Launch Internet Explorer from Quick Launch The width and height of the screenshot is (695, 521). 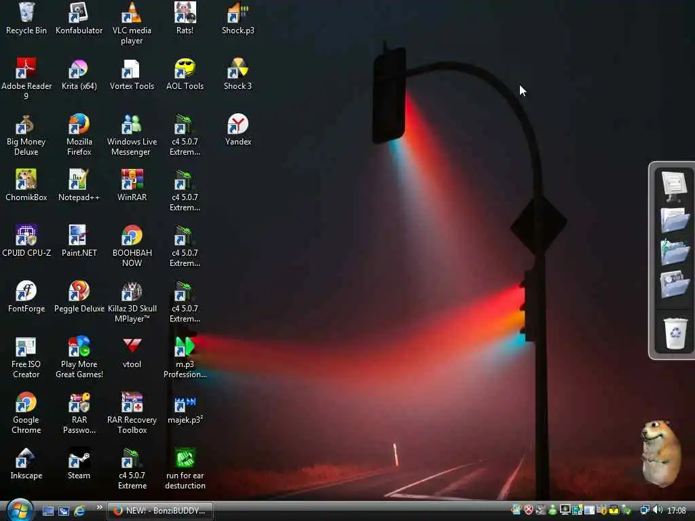click(x=80, y=511)
